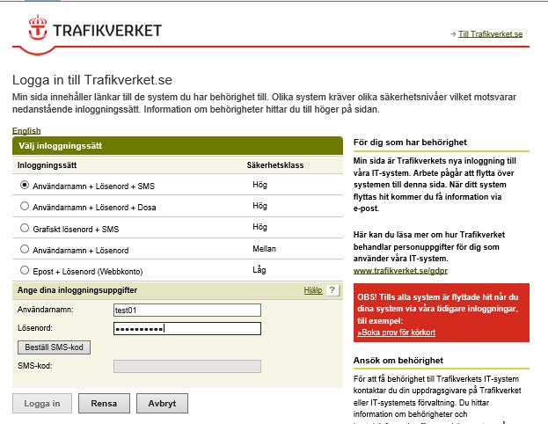Click Logga in till Trafikverket.se title
This screenshot has width=548, height=424.
(92, 80)
